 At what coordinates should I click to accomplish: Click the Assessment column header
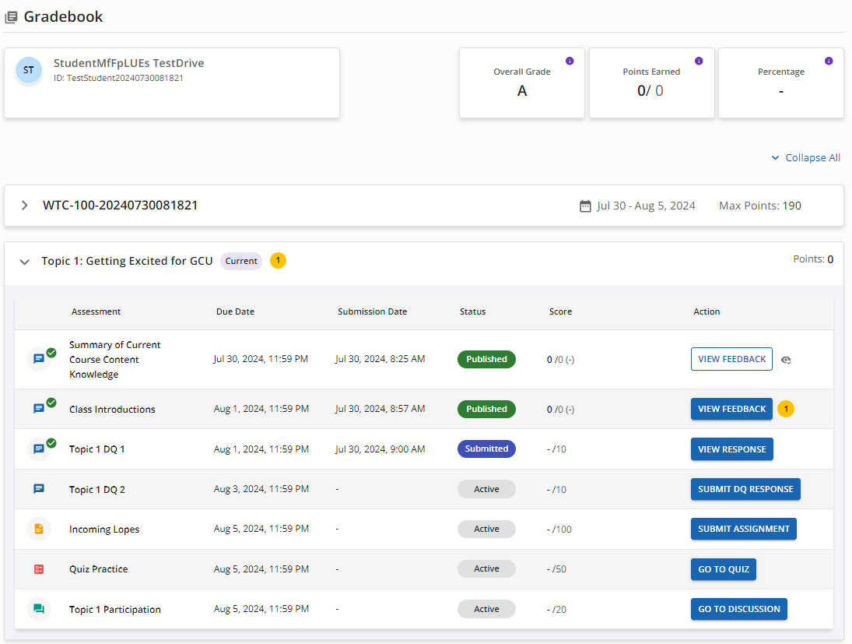point(96,311)
